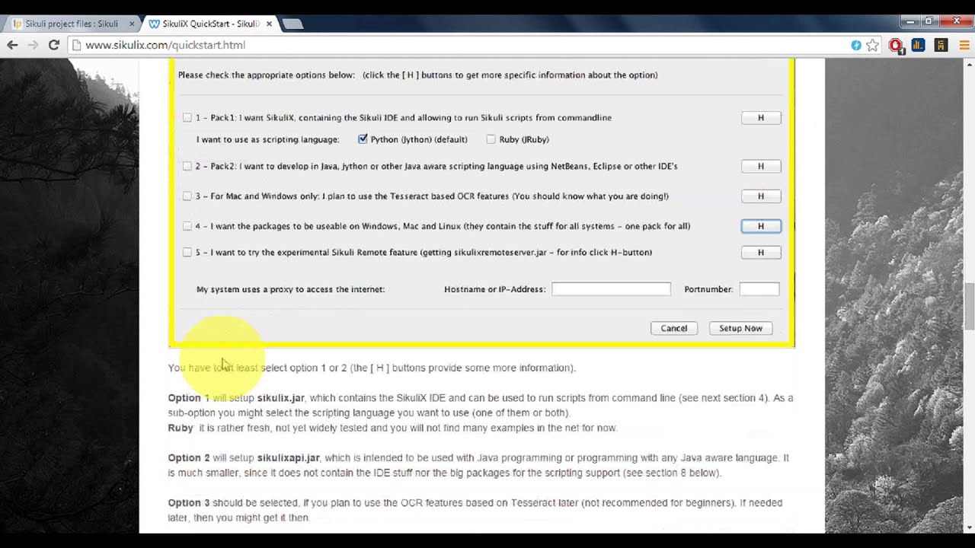Click the H button for option 2
This screenshot has width=975, height=548.
761,166
